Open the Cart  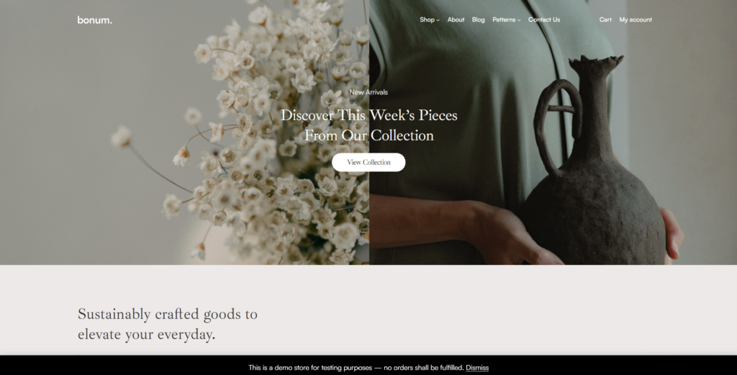click(x=605, y=19)
